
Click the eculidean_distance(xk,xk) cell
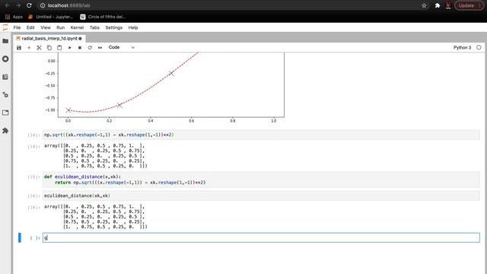(261, 196)
